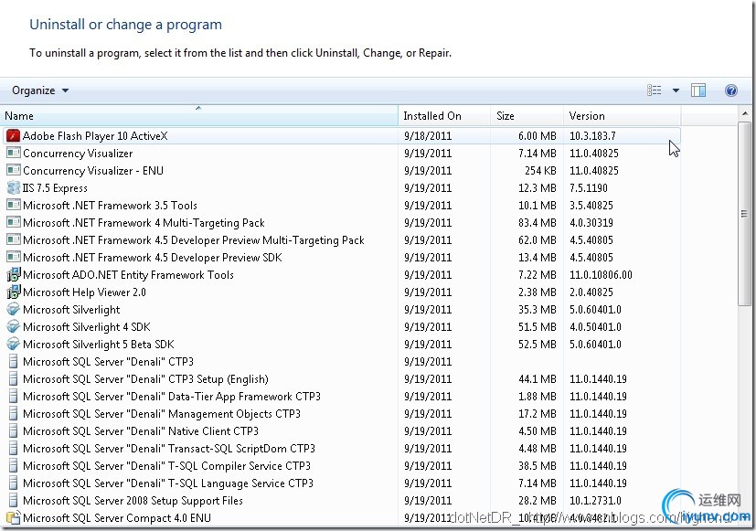Click version 11.0.10806.00 cell

(601, 275)
